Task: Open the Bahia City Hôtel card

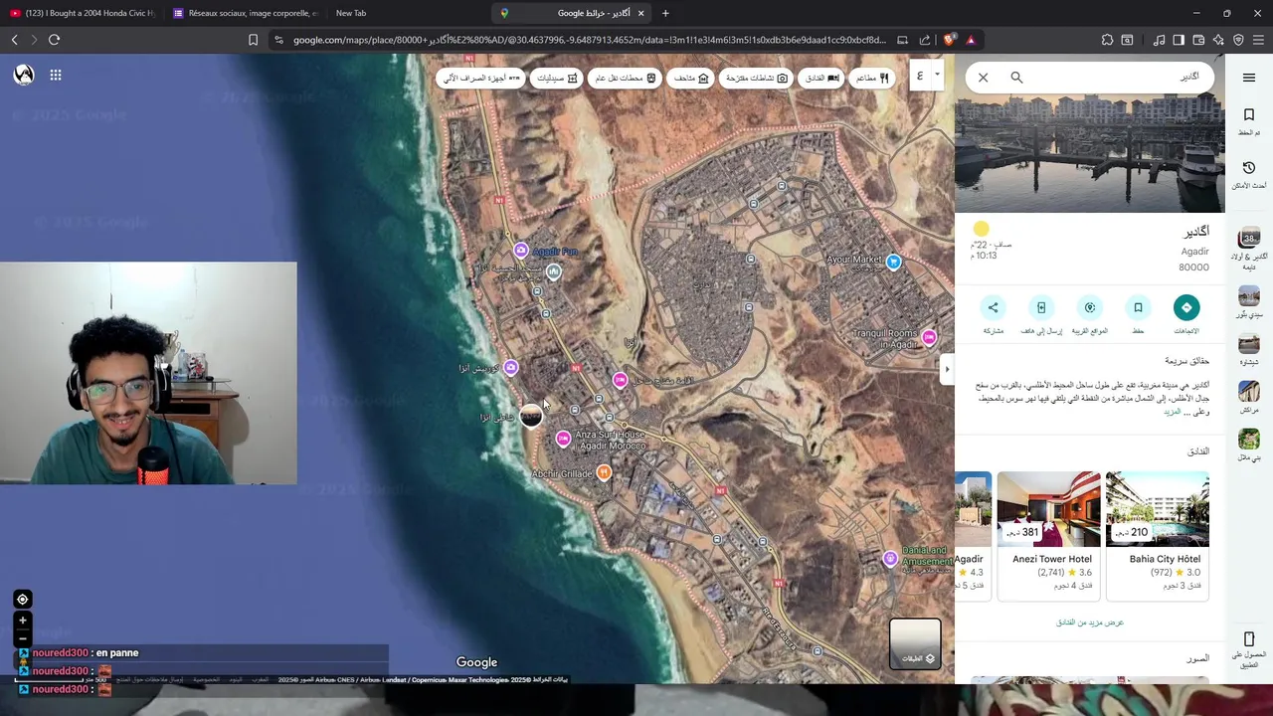Action: coord(1158,535)
